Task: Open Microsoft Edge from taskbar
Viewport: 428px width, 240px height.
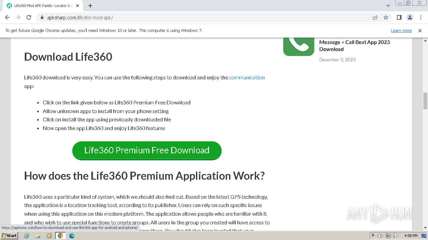Action: pos(72,236)
